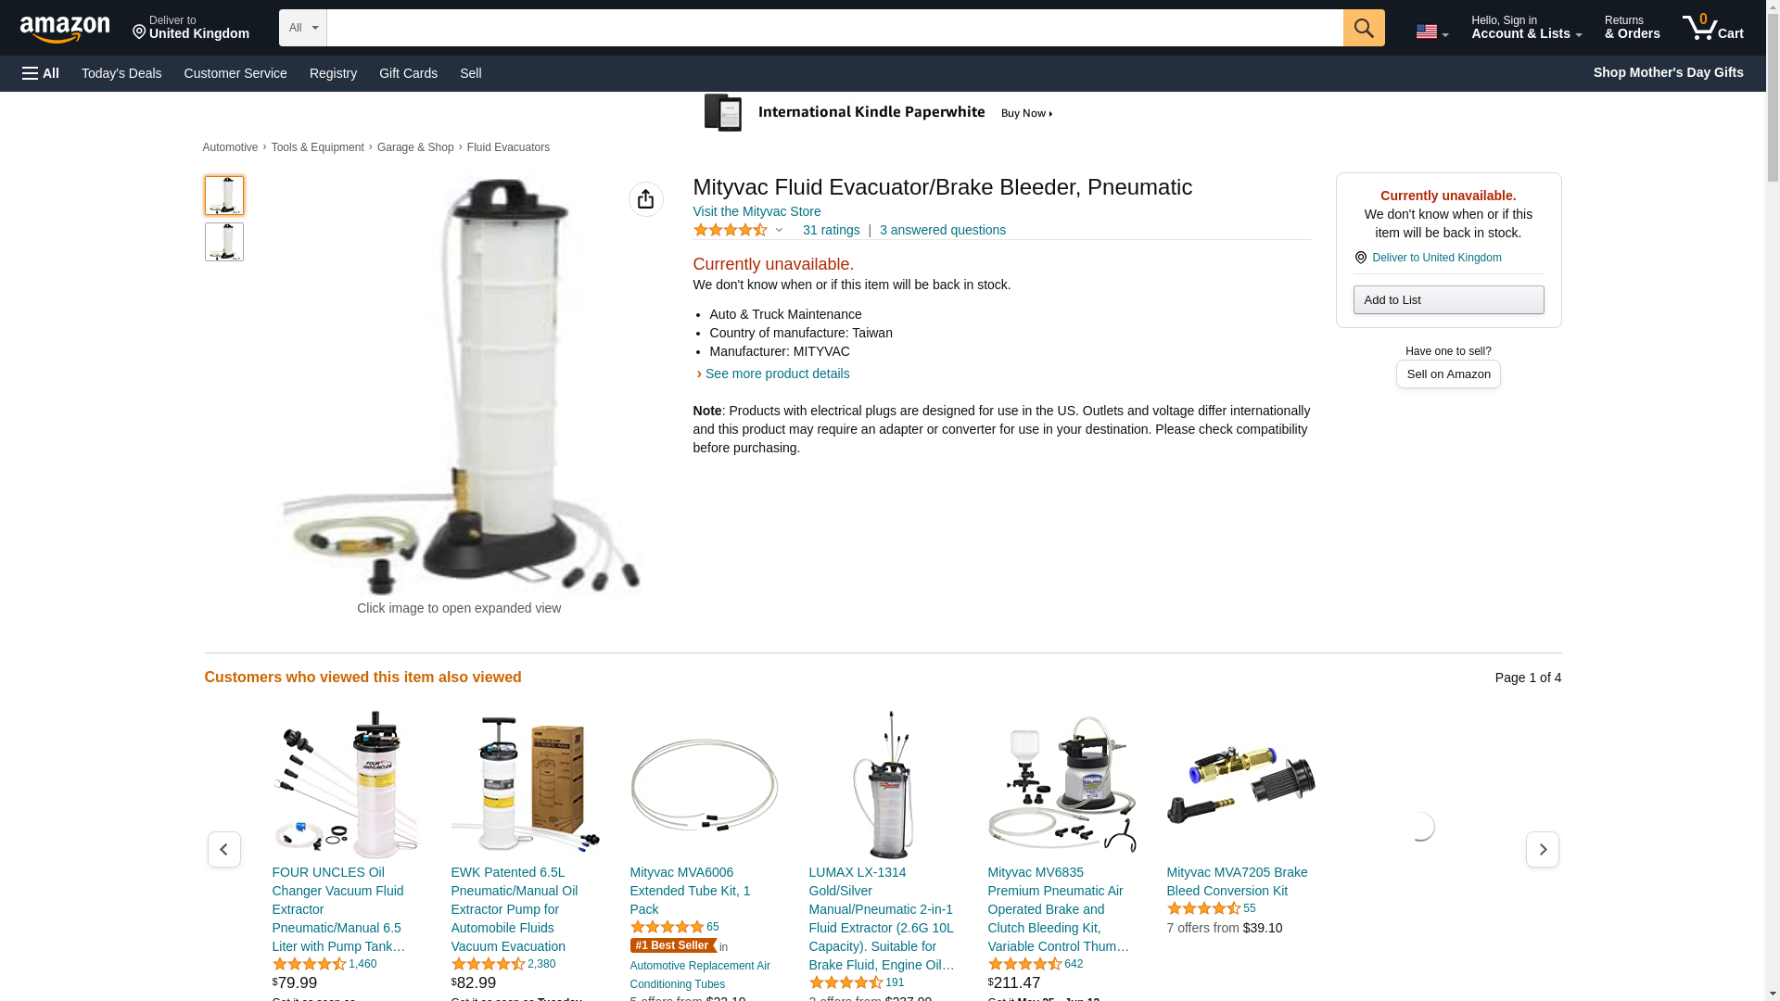The width and height of the screenshot is (1780, 1001).
Task: Visit the Mityvac Store link
Action: click(x=756, y=211)
